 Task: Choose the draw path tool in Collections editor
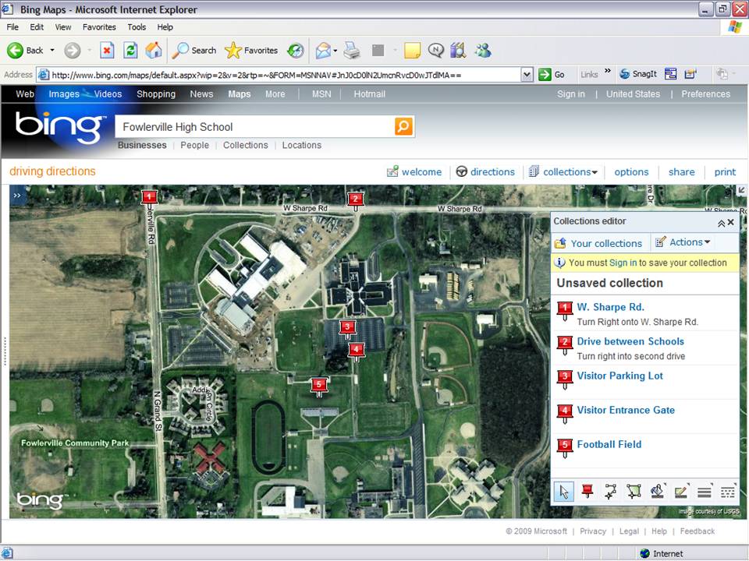(x=610, y=492)
